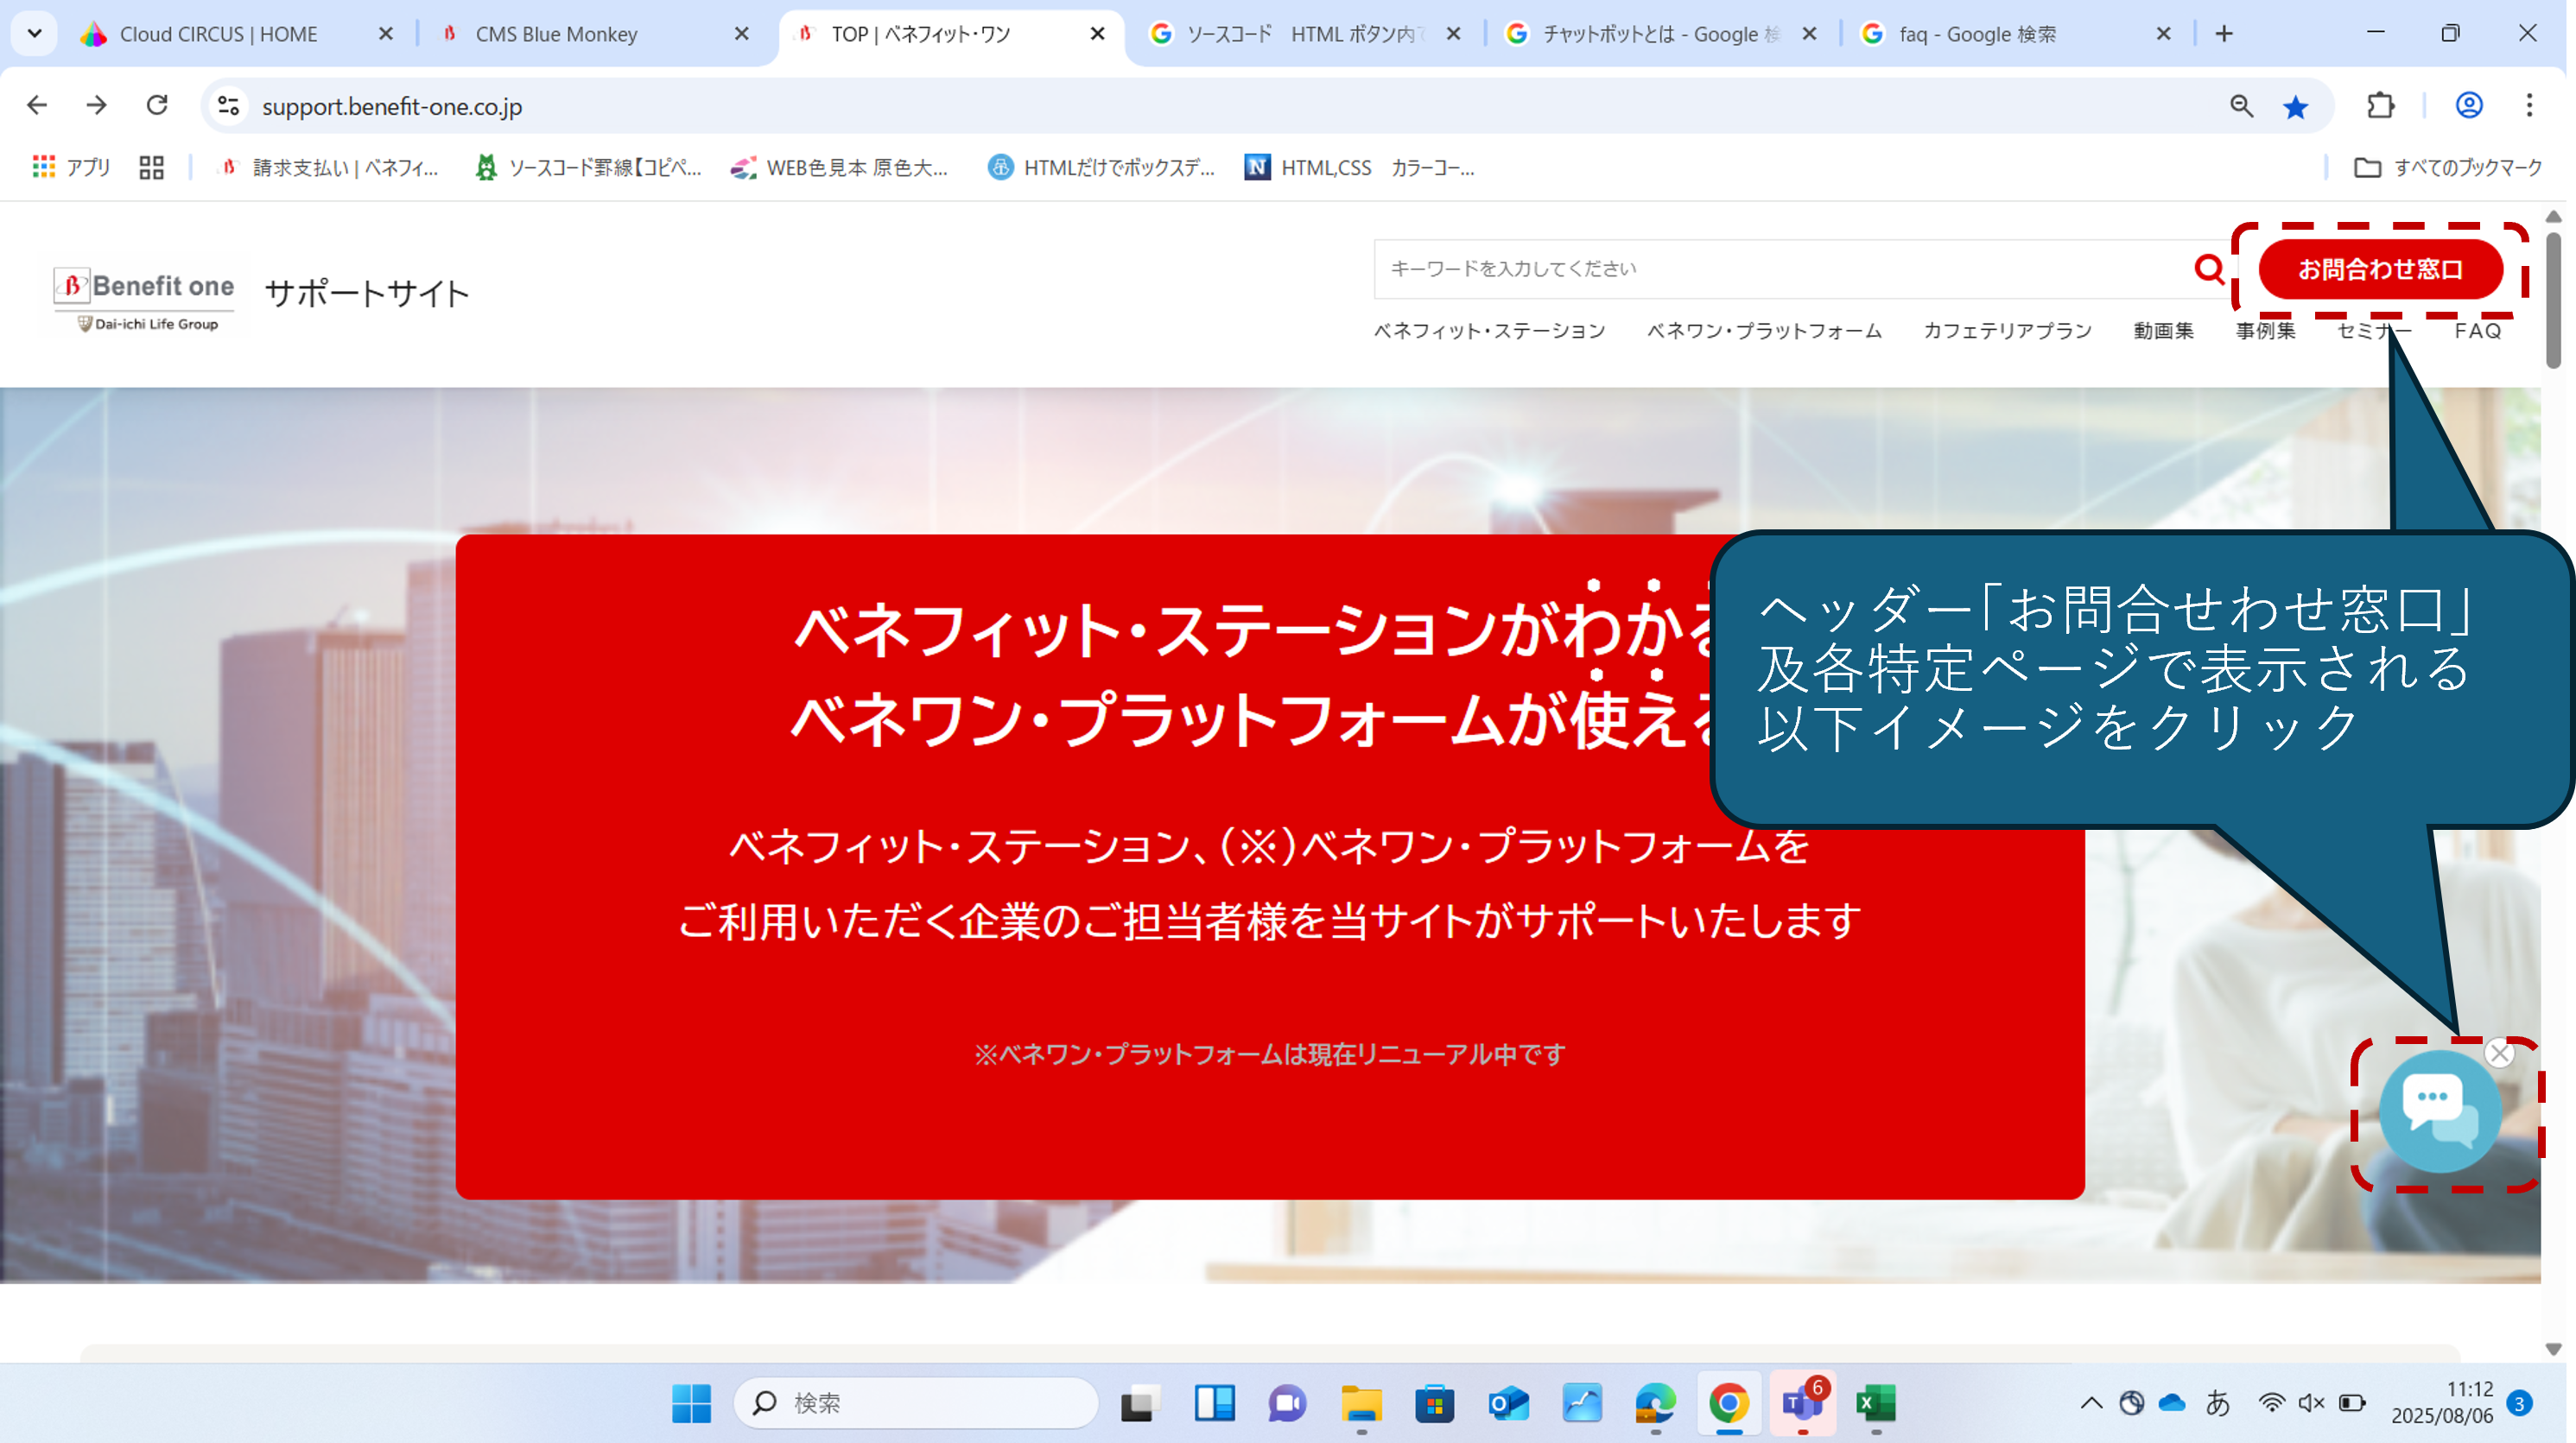View site information icon in address bar

229,106
